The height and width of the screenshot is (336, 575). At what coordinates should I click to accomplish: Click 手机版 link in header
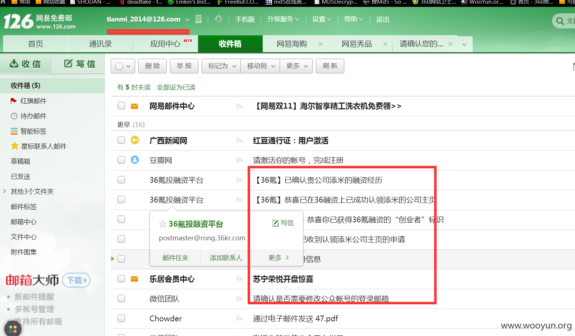tap(245, 19)
